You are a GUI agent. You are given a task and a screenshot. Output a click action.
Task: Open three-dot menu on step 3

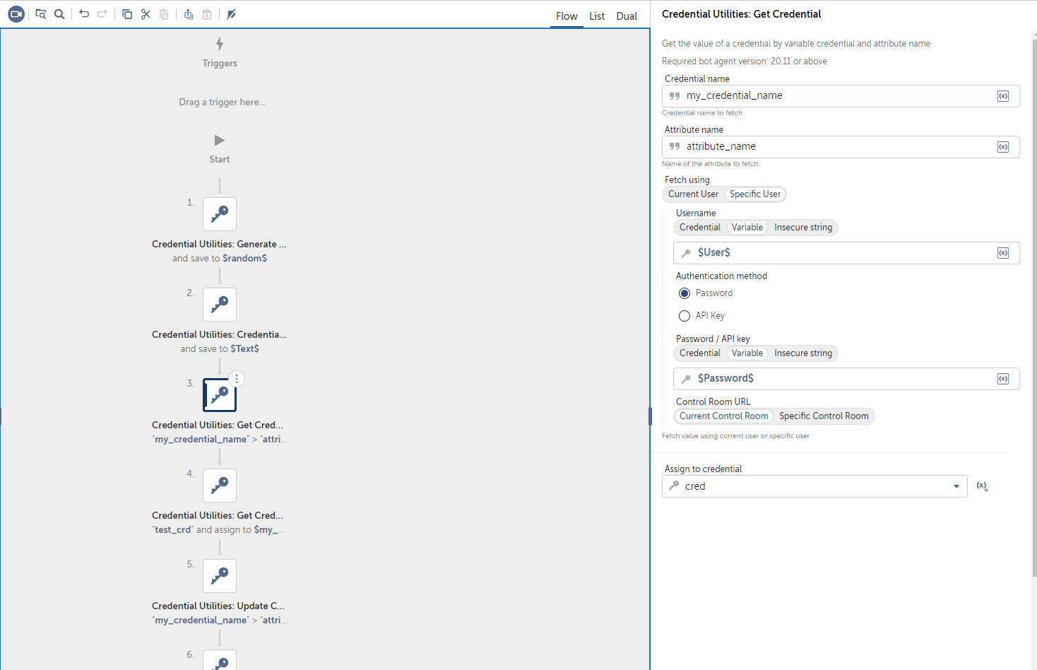click(x=237, y=380)
